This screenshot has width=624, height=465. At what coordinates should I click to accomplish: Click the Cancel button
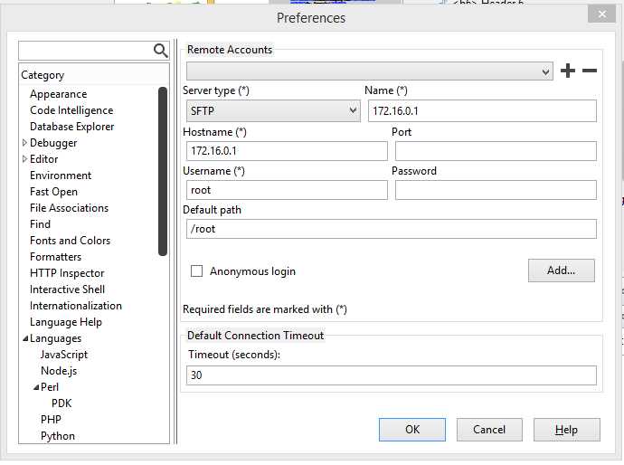pos(489,430)
